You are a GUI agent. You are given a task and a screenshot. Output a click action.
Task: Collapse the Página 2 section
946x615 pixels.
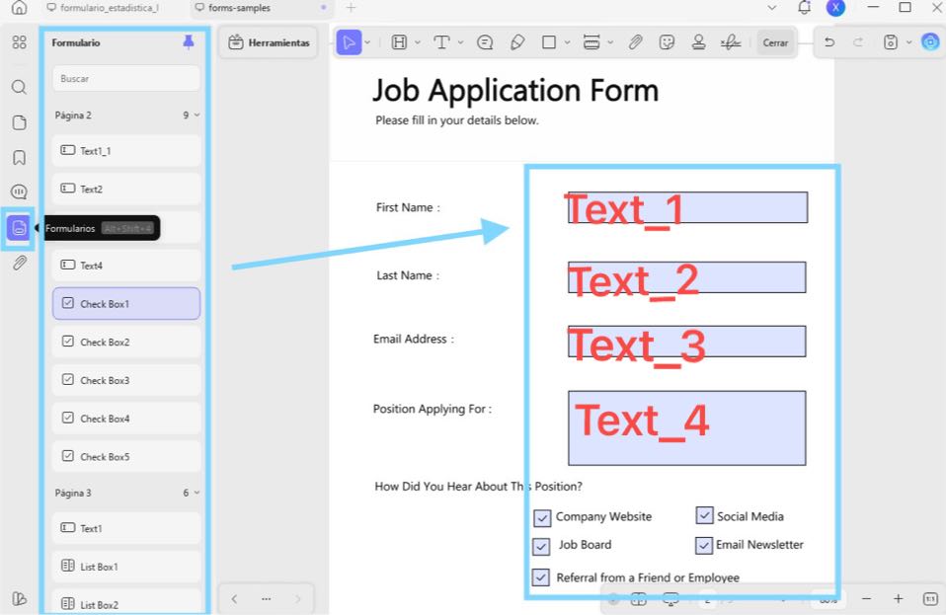click(195, 115)
